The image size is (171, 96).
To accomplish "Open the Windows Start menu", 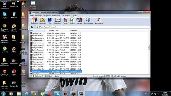I will [3, 94].
